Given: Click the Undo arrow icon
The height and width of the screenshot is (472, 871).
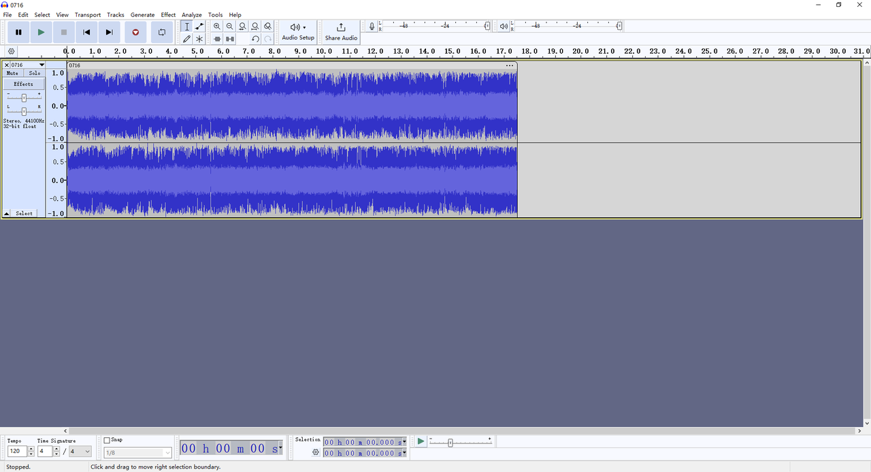Looking at the screenshot, I should [x=255, y=39].
